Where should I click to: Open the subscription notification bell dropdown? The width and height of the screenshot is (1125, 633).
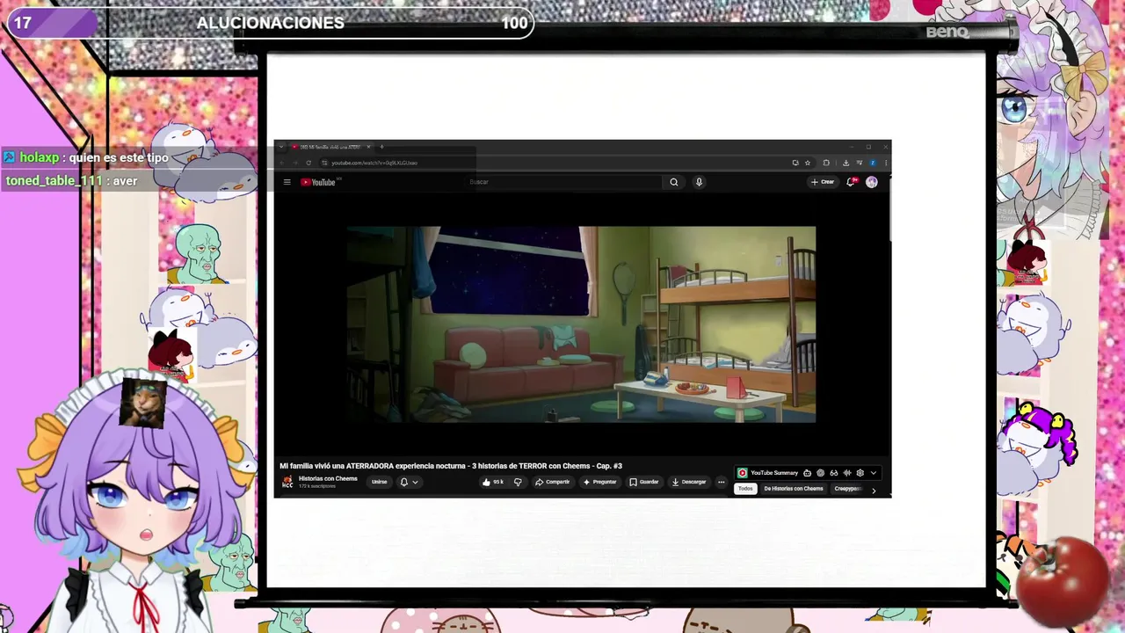coord(409,482)
